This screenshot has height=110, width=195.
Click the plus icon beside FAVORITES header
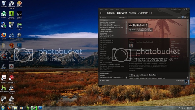click(x=126, y=20)
